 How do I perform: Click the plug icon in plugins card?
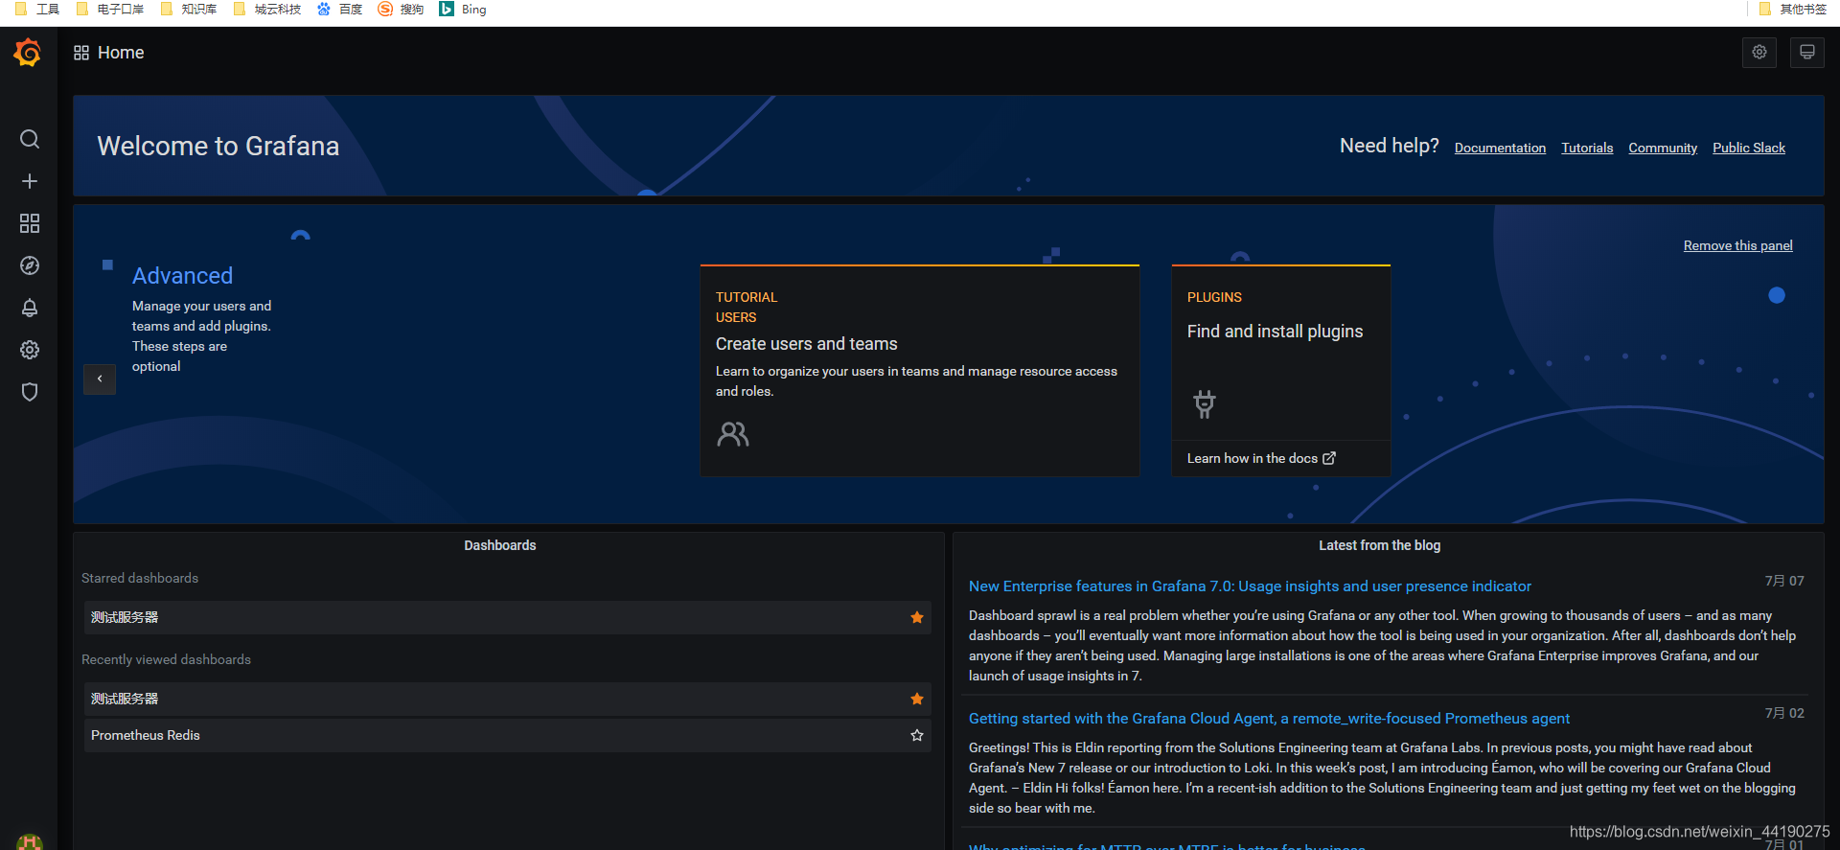point(1205,403)
